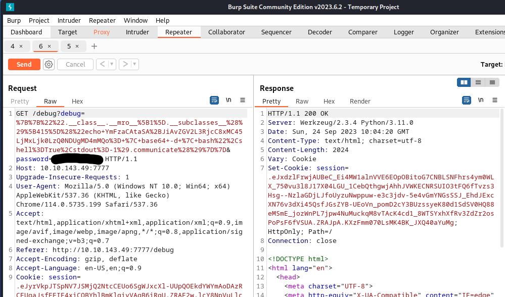Select Repeater request tab 5
This screenshot has width=505, height=297.
pyautogui.click(x=69, y=46)
